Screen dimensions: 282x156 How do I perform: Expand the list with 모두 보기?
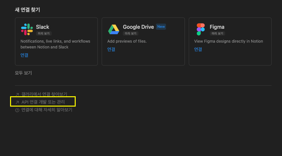click(x=23, y=73)
